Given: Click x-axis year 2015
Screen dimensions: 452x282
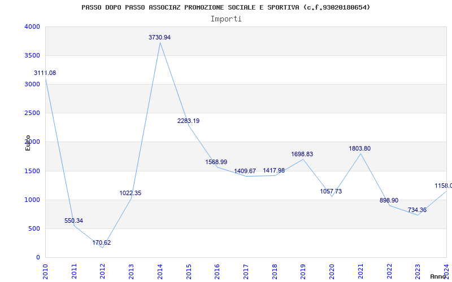Looking at the screenshot, I should pos(189,271).
